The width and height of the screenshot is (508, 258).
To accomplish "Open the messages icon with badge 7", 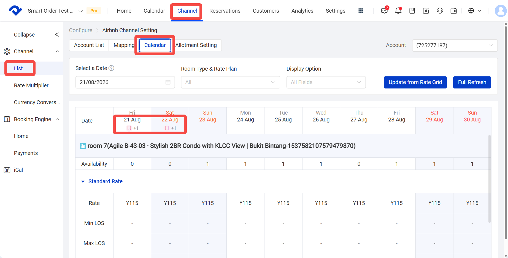I will [x=384, y=10].
